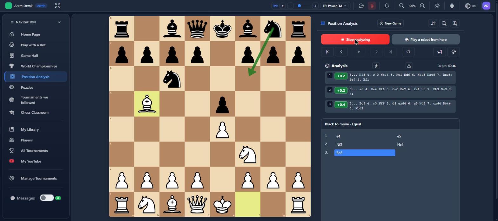Jump to last move
Screen dimensions: 498x221
point(391,52)
